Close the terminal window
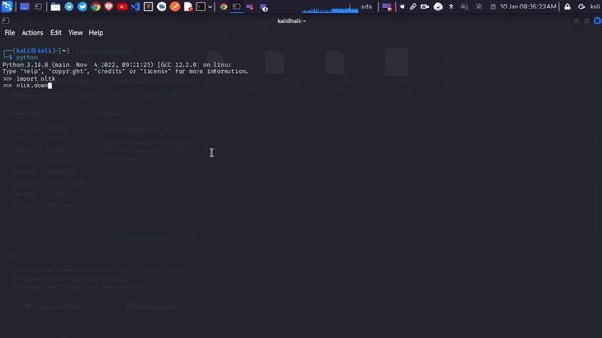This screenshot has height=338, width=602. point(597,21)
